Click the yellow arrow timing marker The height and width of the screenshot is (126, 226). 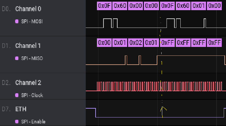tap(163, 112)
